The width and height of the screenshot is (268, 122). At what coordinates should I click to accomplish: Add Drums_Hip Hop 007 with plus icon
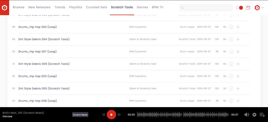tap(238, 52)
